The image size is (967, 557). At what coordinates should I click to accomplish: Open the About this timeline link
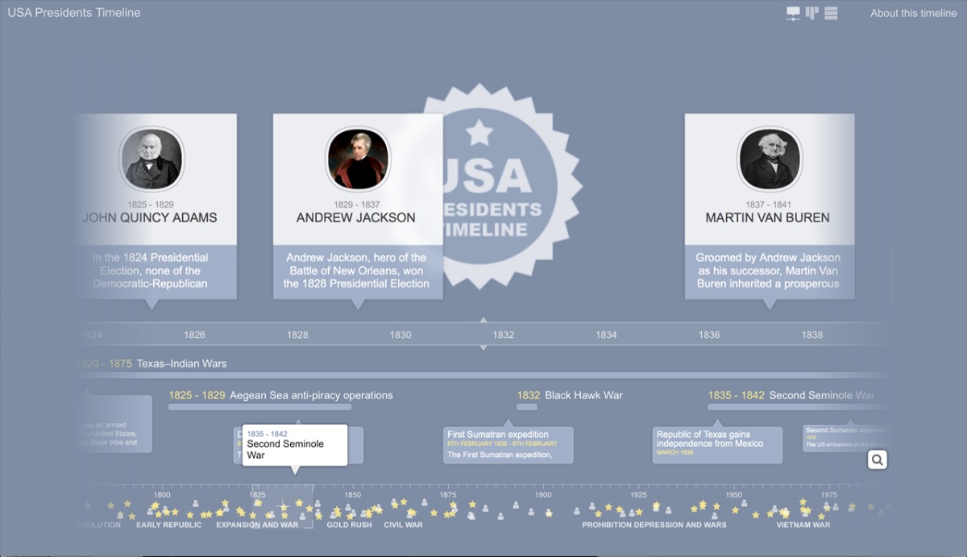913,13
